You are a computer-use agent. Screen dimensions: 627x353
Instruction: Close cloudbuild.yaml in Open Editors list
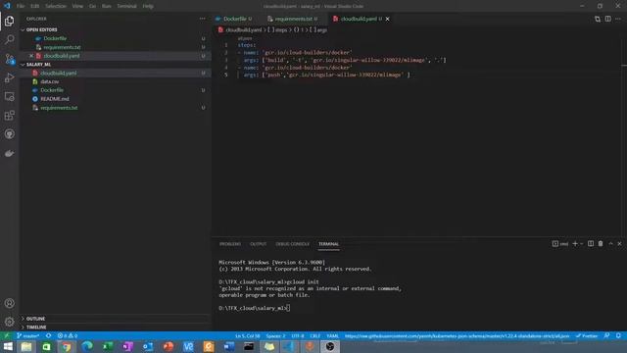[x=31, y=56]
